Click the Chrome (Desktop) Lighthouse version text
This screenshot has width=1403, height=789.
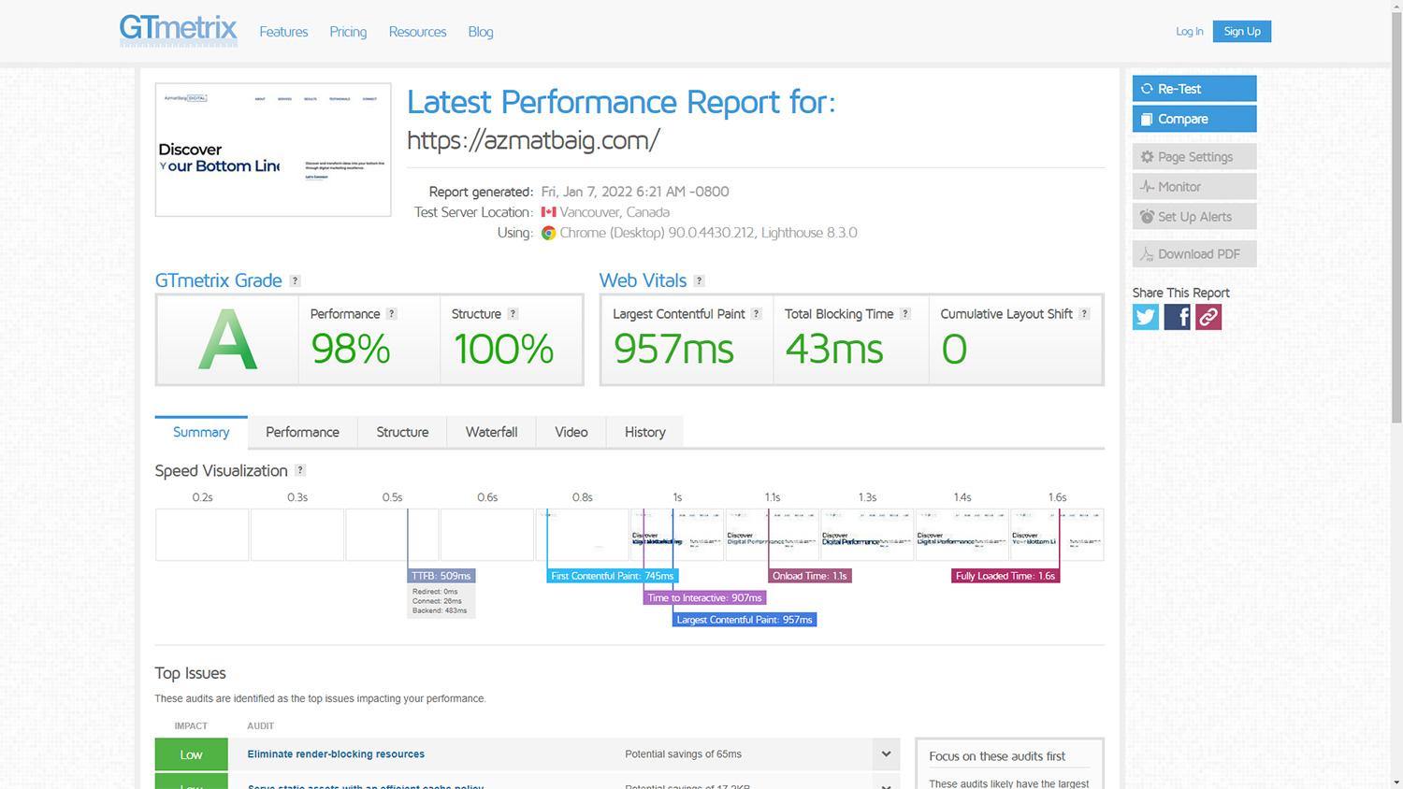(708, 233)
